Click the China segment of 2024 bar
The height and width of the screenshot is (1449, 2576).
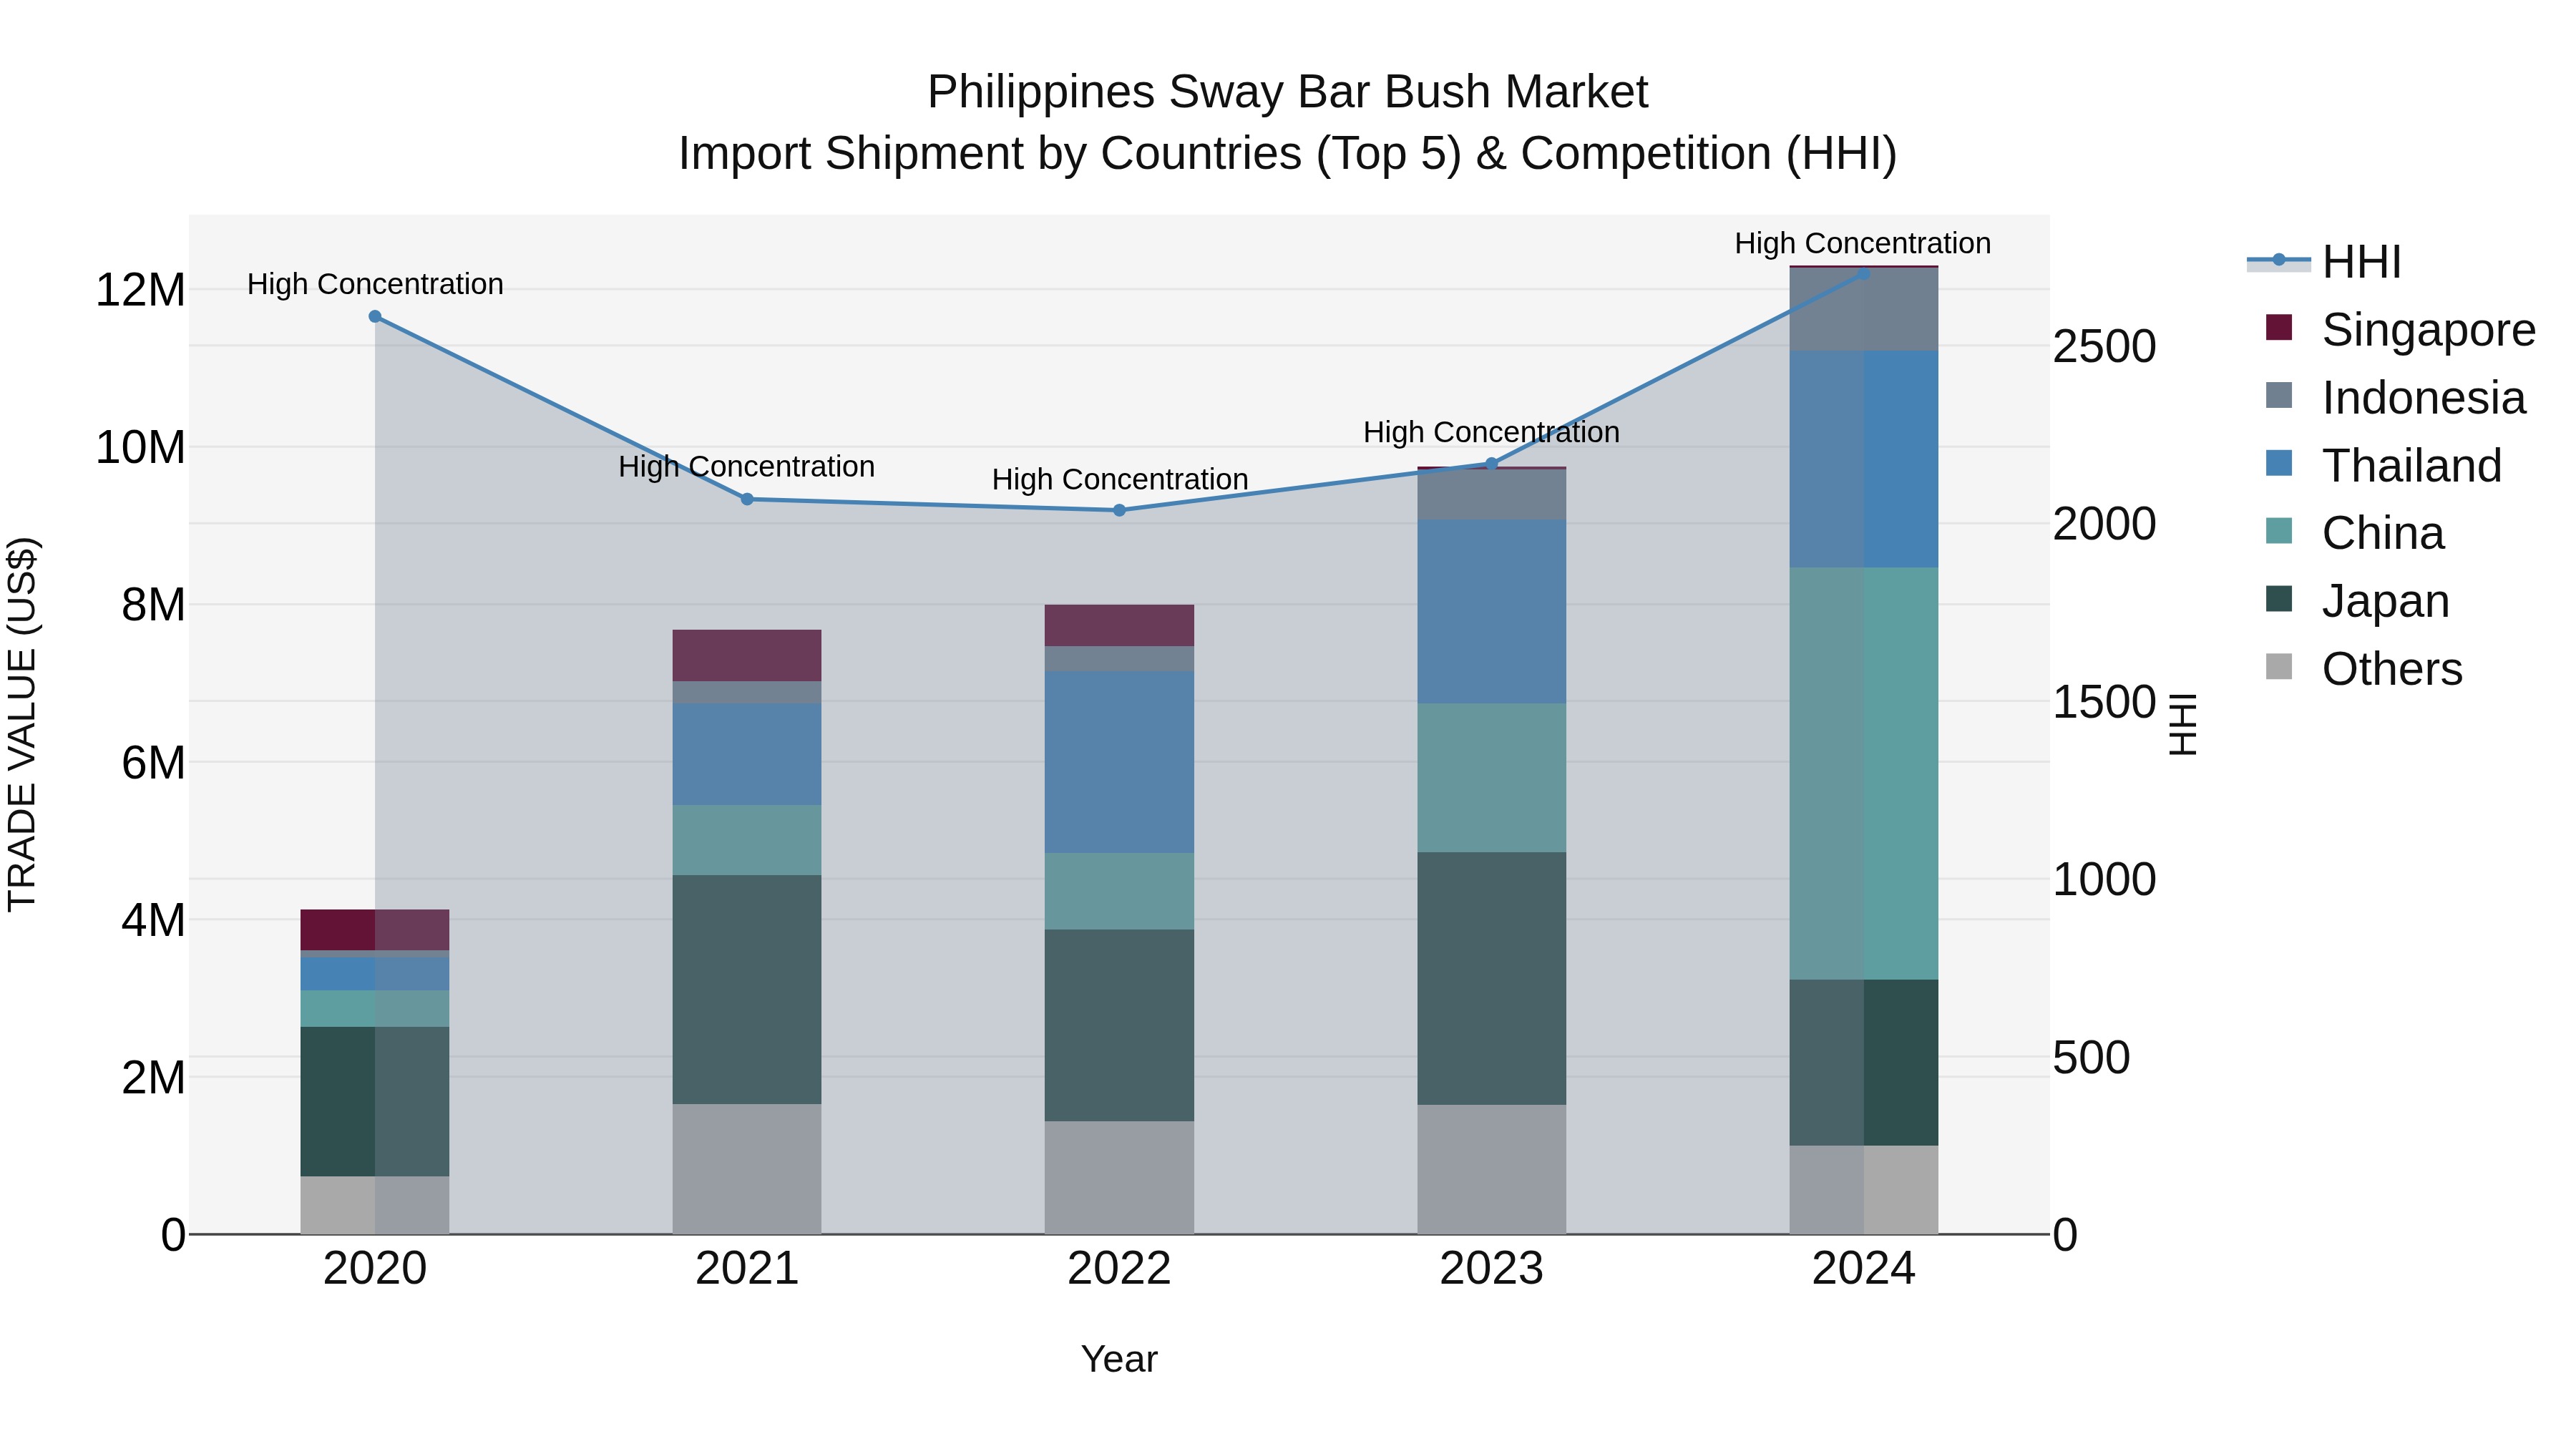coord(1864,774)
